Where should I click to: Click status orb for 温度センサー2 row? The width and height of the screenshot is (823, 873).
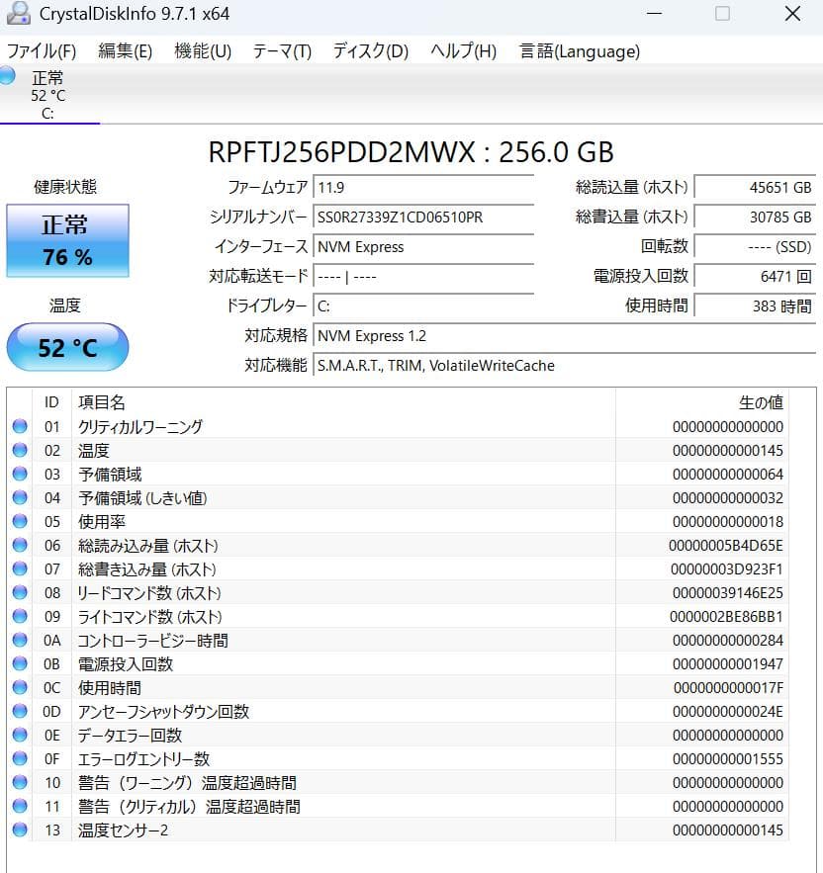pyautogui.click(x=20, y=829)
